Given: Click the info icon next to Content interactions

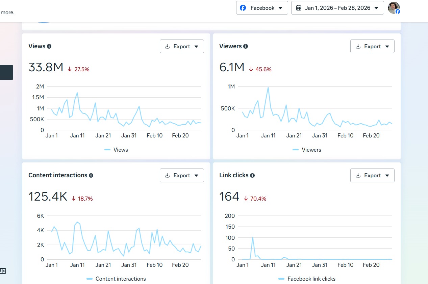Looking at the screenshot, I should (91, 175).
